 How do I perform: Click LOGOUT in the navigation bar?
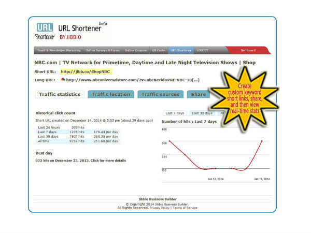pos(203,50)
